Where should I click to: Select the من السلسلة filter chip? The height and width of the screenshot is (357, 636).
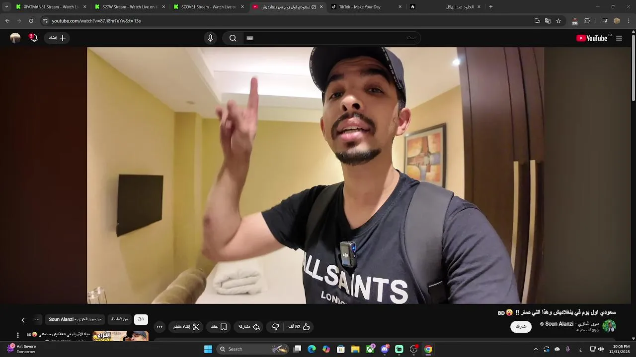tap(119, 319)
